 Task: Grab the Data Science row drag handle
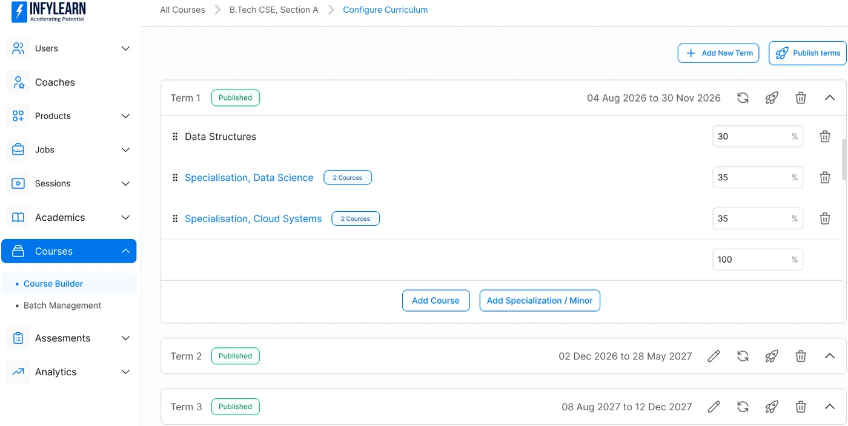(x=175, y=178)
